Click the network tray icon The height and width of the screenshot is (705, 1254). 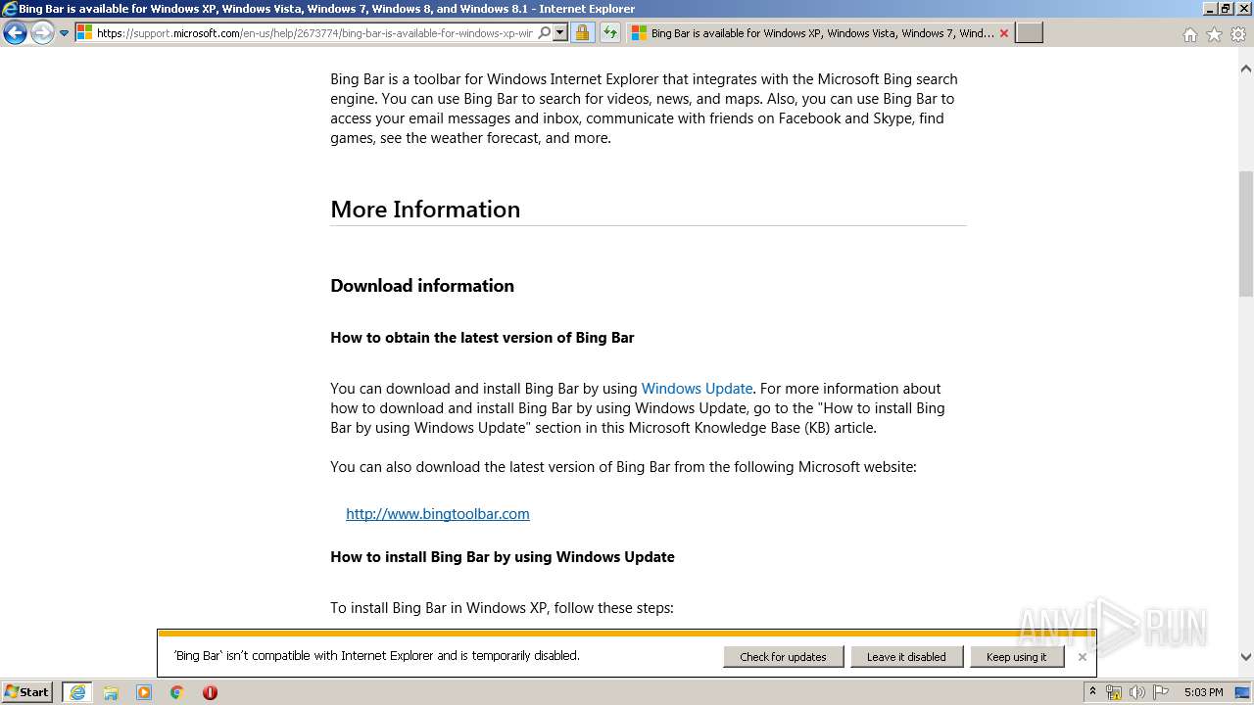[1114, 692]
